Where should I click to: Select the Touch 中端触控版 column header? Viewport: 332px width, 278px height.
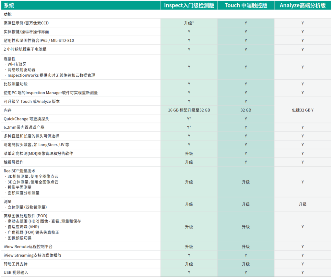tap(246, 5)
